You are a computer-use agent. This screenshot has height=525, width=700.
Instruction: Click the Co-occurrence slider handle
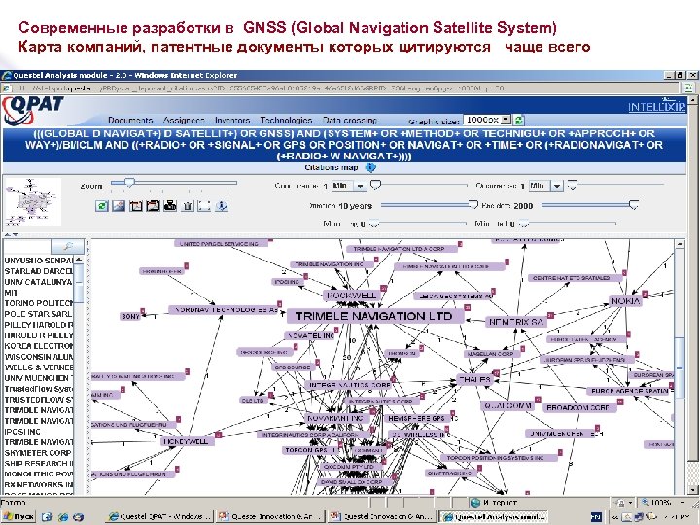tap(376, 185)
